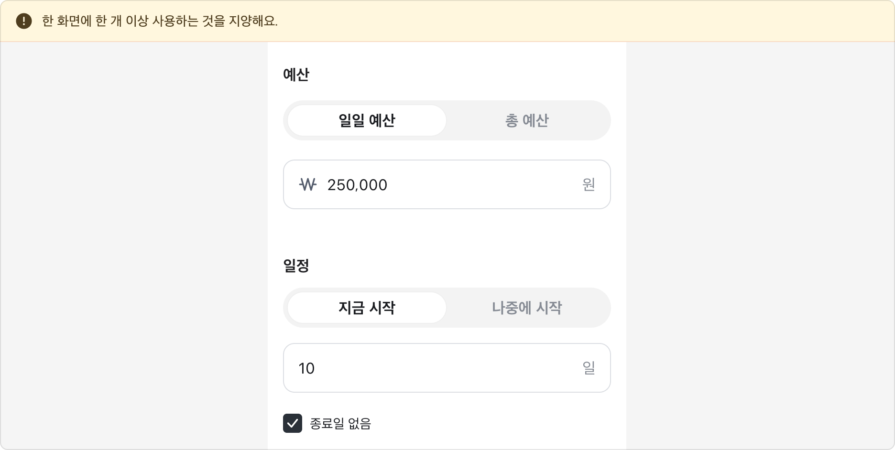Click the 일정 section heading

pyautogui.click(x=295, y=266)
